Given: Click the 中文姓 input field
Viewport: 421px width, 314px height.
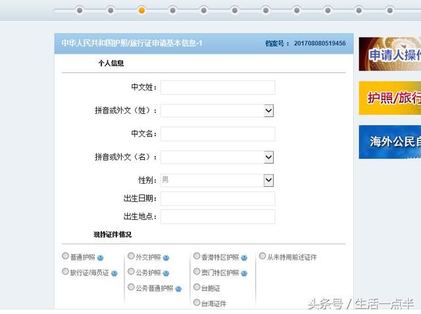Looking at the screenshot, I should point(218,88).
